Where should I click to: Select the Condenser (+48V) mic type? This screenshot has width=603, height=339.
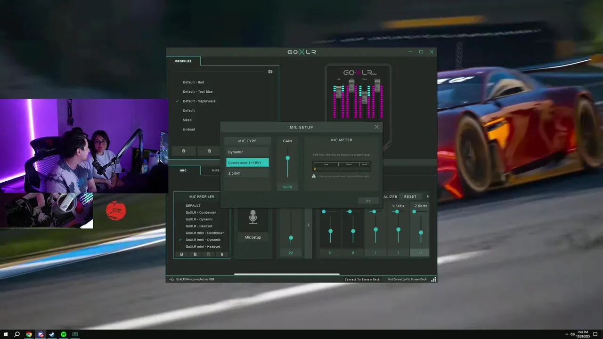[x=247, y=162]
